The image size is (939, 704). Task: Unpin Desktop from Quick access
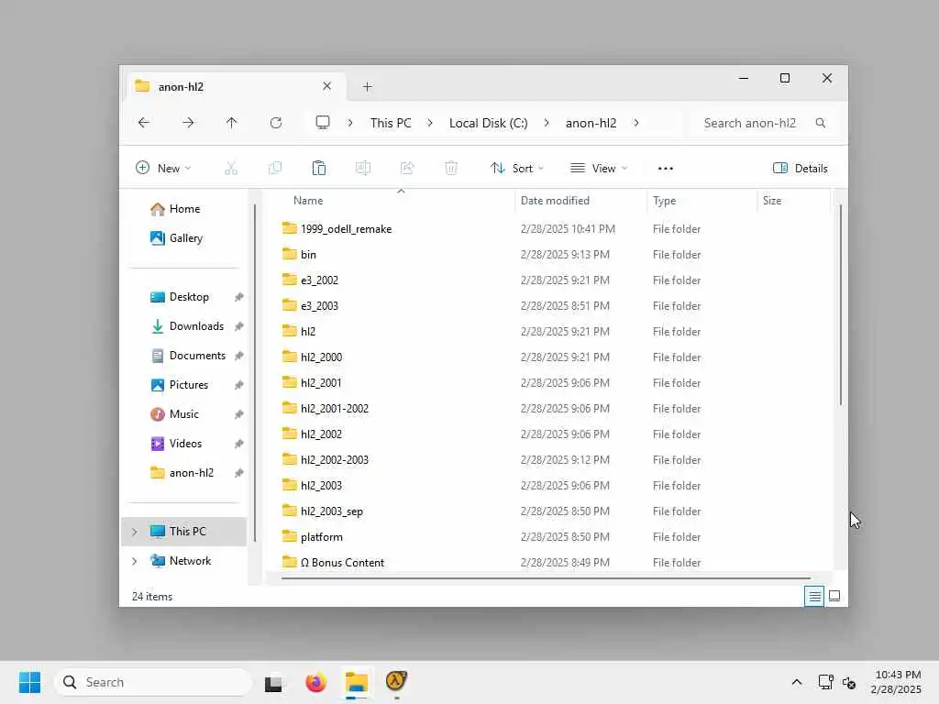(239, 297)
